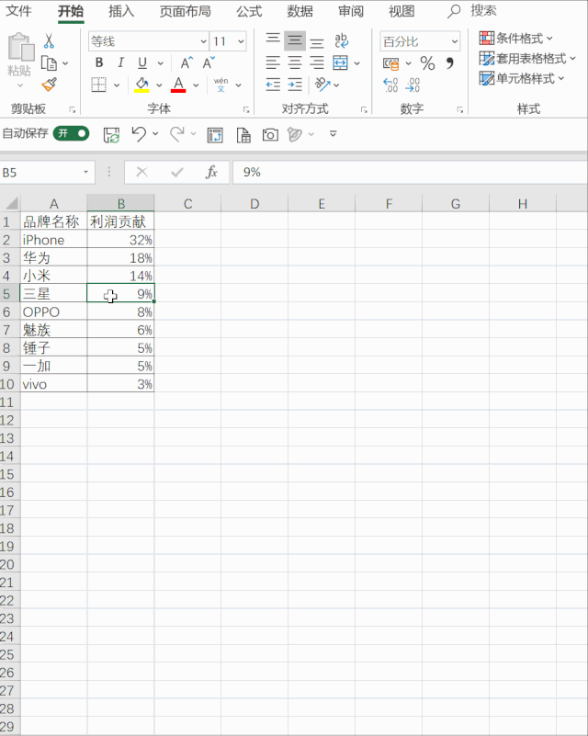Increase decimal places icon
Viewport: 588px width, 736px height.
click(x=390, y=85)
